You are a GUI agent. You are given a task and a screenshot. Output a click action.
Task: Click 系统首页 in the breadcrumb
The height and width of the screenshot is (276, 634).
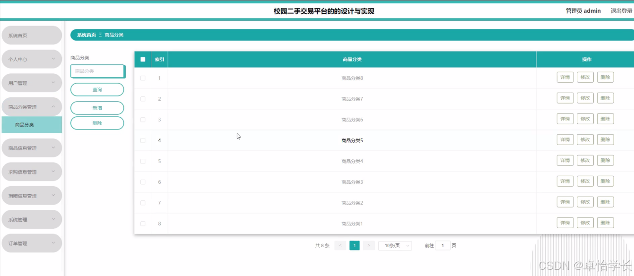point(87,35)
